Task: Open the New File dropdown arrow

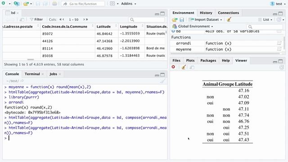Action: pos(10,4)
